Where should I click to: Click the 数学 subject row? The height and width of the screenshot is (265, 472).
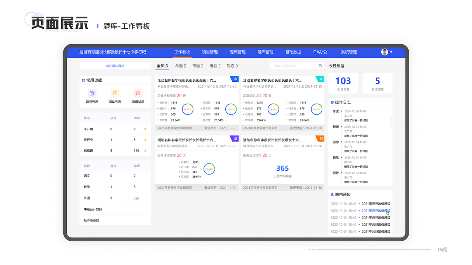tap(115, 187)
